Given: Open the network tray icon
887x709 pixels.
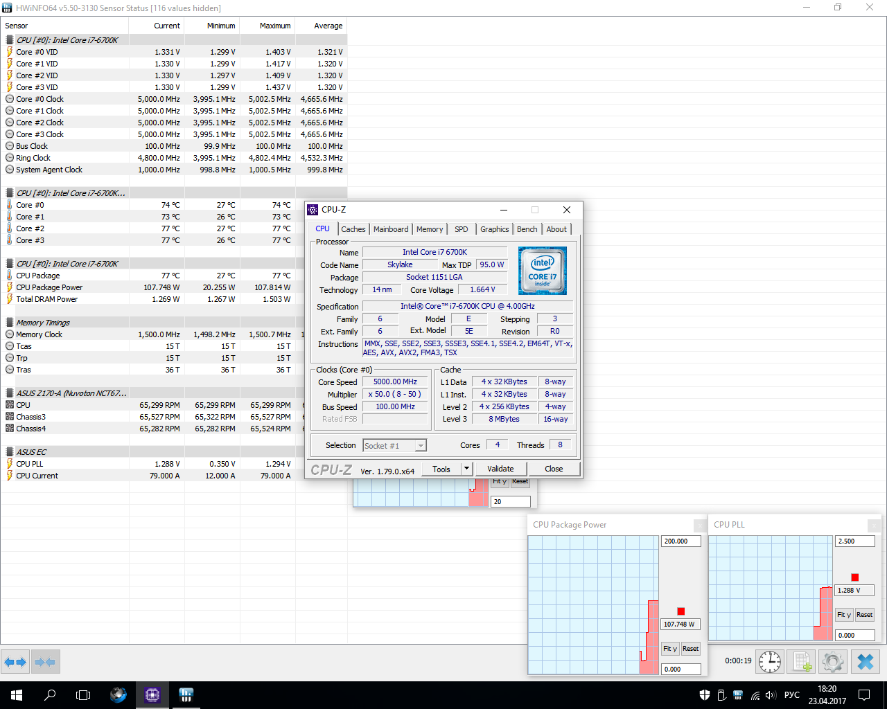Looking at the screenshot, I should (755, 695).
